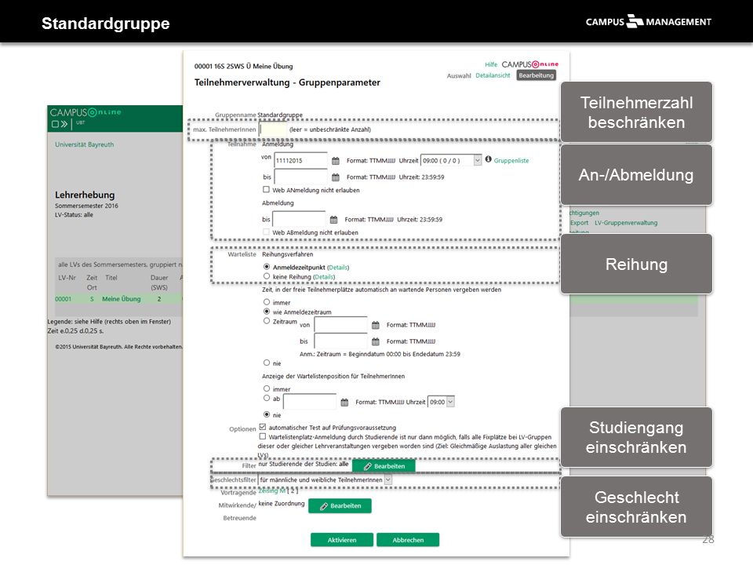Viewport: 753px width, 565px height.
Task: Click Bearbeiten button for Mitwirkende
Action: (x=340, y=506)
